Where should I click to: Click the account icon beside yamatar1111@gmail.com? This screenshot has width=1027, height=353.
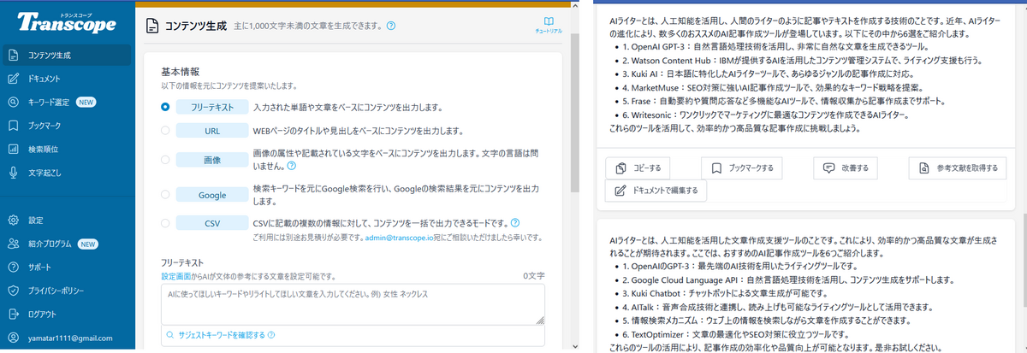tap(13, 338)
